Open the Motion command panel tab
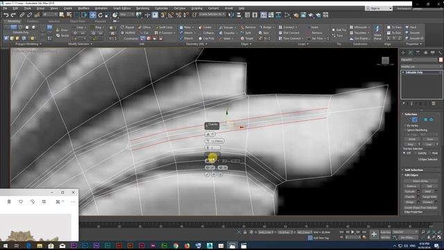The height and width of the screenshot is (250, 444). [x=425, y=53]
